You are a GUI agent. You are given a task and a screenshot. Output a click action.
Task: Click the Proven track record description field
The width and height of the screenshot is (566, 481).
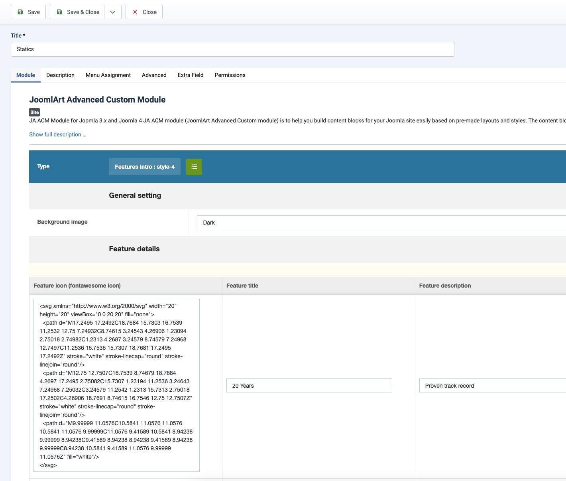(x=492, y=386)
